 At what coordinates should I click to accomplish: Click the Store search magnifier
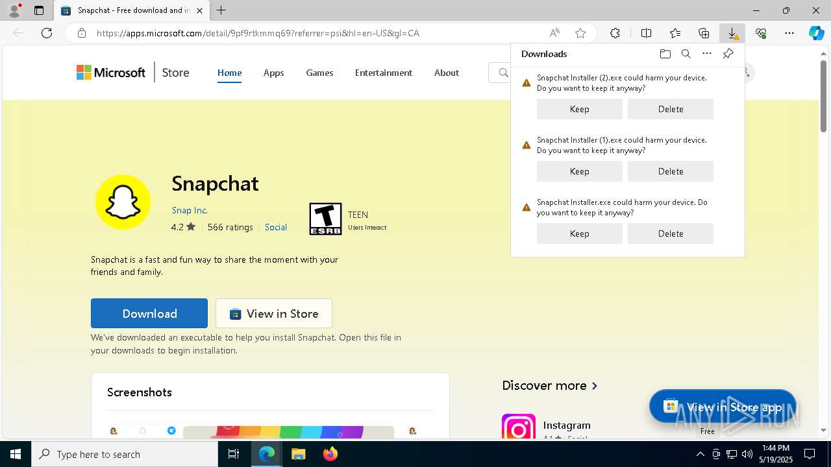(503, 73)
